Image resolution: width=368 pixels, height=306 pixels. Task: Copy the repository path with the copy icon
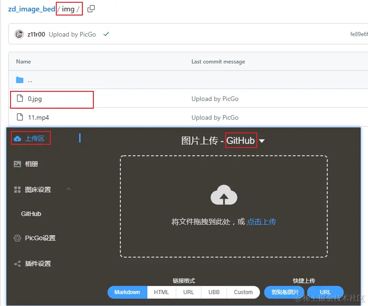point(91,9)
